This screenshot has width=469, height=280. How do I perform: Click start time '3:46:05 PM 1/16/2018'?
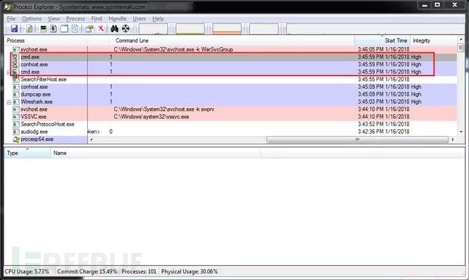click(383, 50)
